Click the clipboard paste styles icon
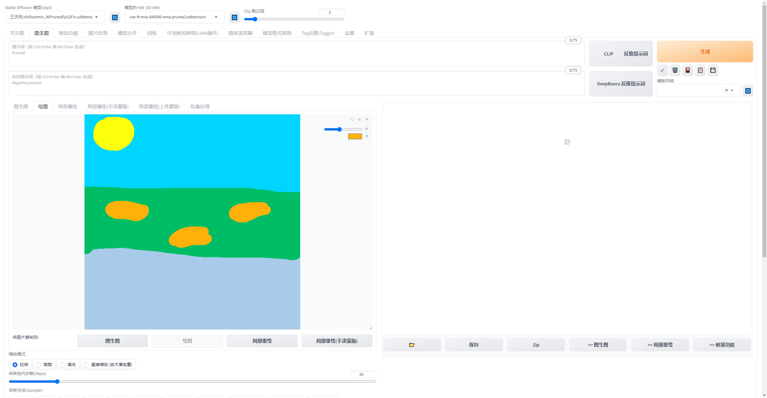The width and height of the screenshot is (767, 398). [x=700, y=70]
